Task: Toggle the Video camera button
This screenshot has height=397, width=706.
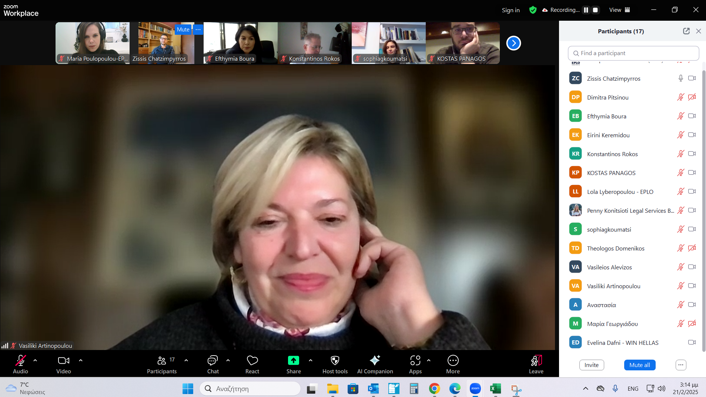Action: 63,364
